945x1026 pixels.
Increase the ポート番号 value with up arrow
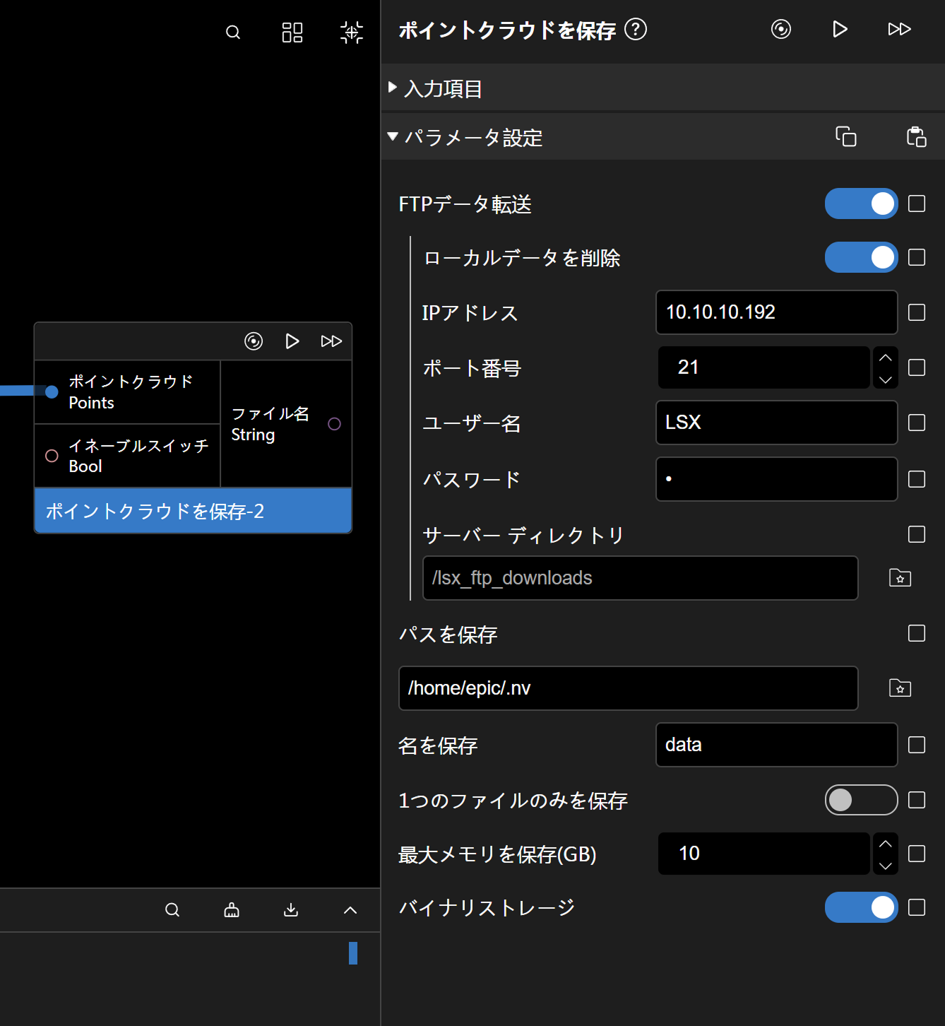tap(885, 358)
